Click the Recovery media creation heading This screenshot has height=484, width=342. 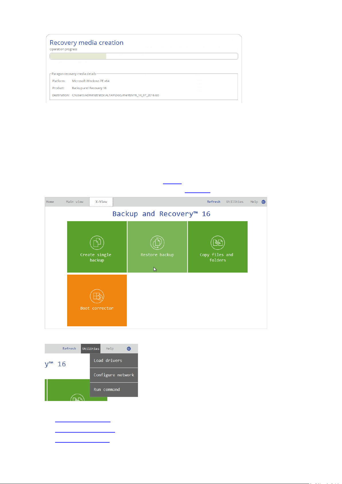click(86, 43)
